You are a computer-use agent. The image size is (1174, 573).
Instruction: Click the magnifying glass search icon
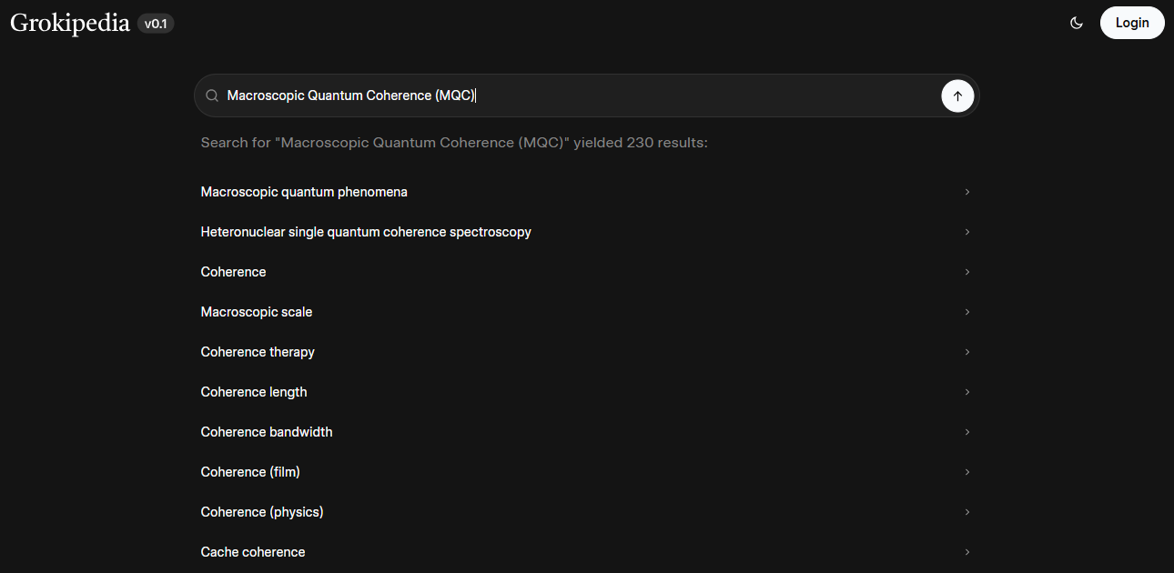[x=212, y=95]
